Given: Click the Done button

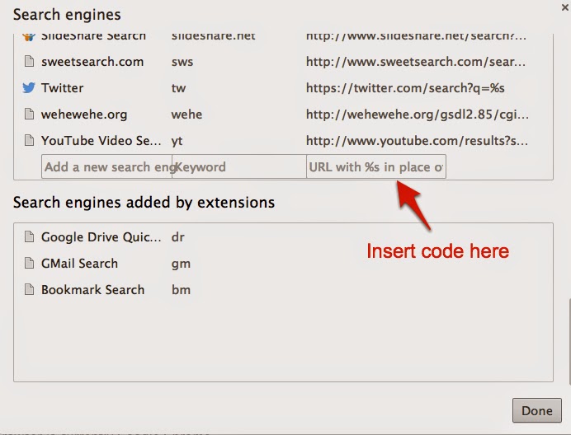Looking at the screenshot, I should (x=537, y=410).
